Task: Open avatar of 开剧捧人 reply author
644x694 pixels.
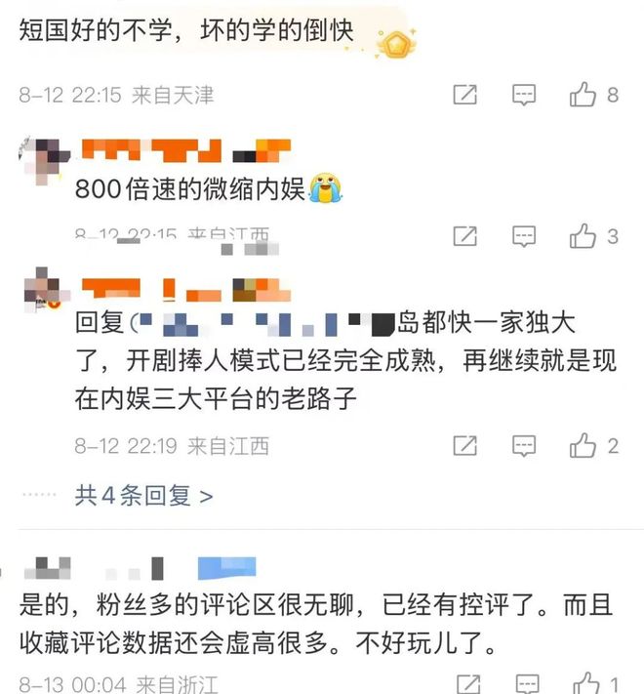Action: click(x=46, y=290)
